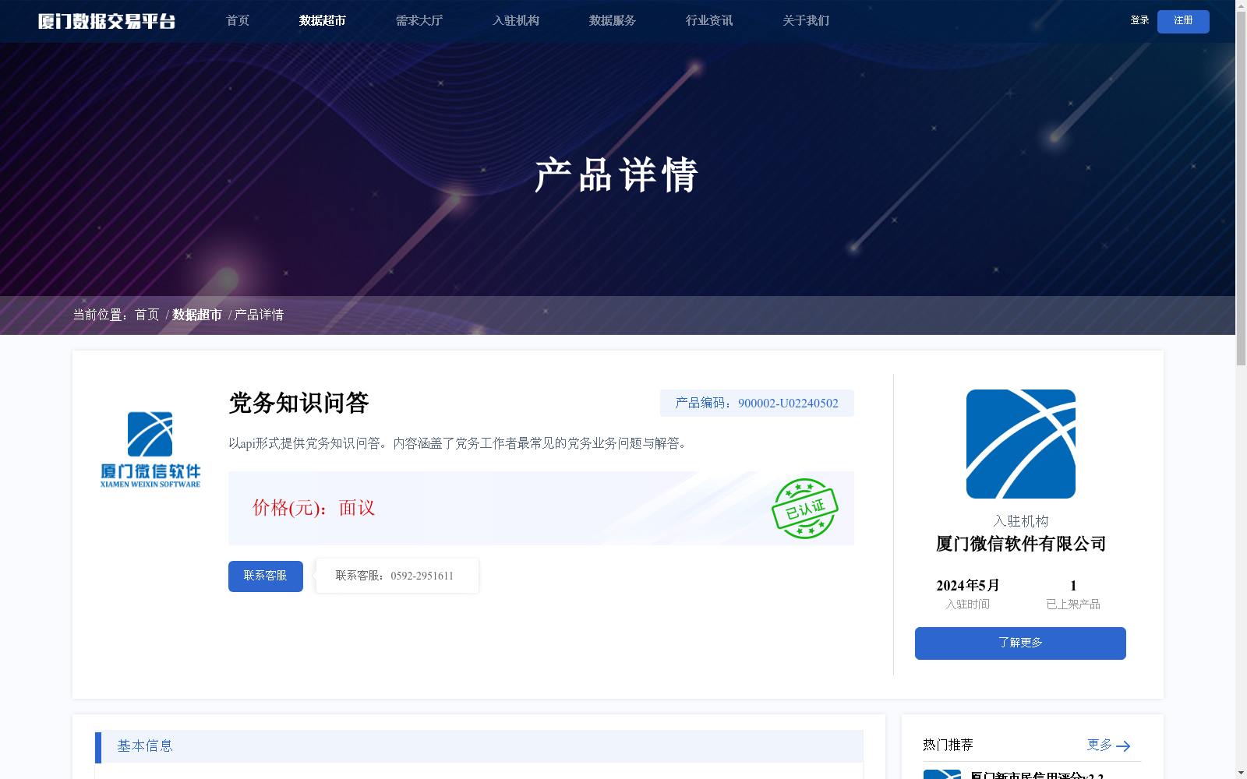Select the 基本信息 section tab
Image resolution: width=1247 pixels, height=779 pixels.
tap(145, 746)
